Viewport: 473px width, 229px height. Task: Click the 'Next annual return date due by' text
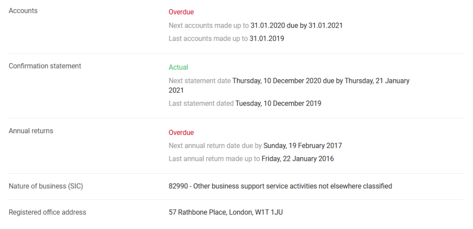[x=215, y=146]
